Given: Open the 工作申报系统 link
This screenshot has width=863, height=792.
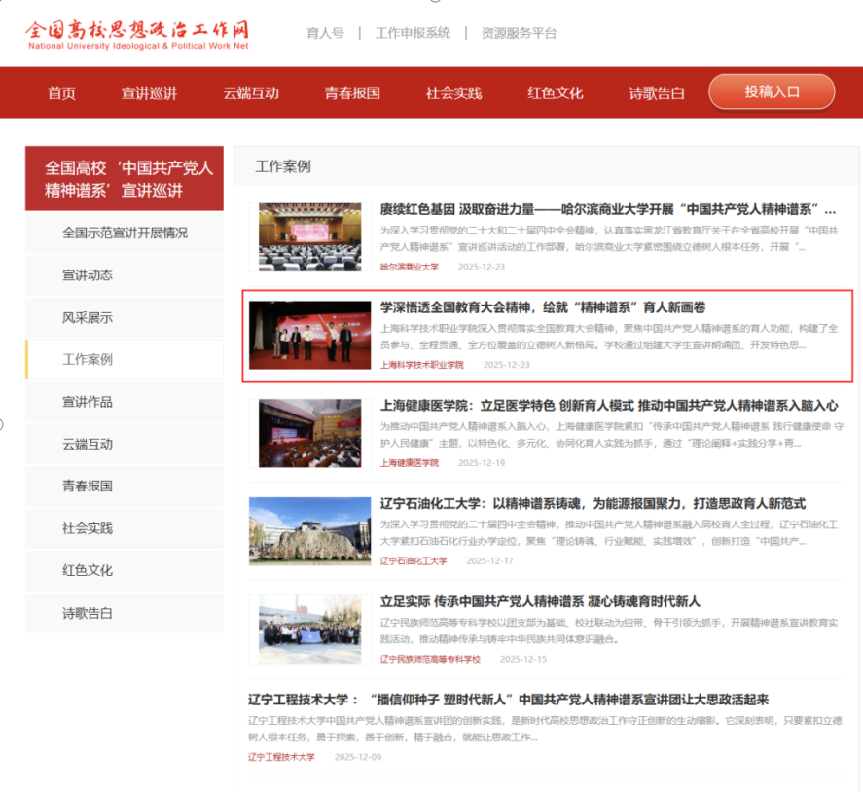Looking at the screenshot, I should click(x=413, y=33).
